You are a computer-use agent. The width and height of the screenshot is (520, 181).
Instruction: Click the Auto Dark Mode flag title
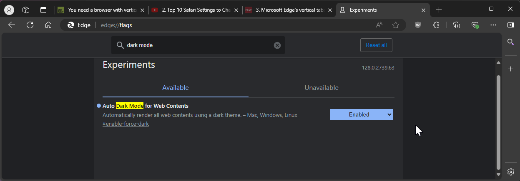coord(146,106)
